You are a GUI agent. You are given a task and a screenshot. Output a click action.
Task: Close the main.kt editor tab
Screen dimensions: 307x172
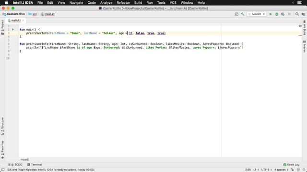pyautogui.click(x=23, y=21)
